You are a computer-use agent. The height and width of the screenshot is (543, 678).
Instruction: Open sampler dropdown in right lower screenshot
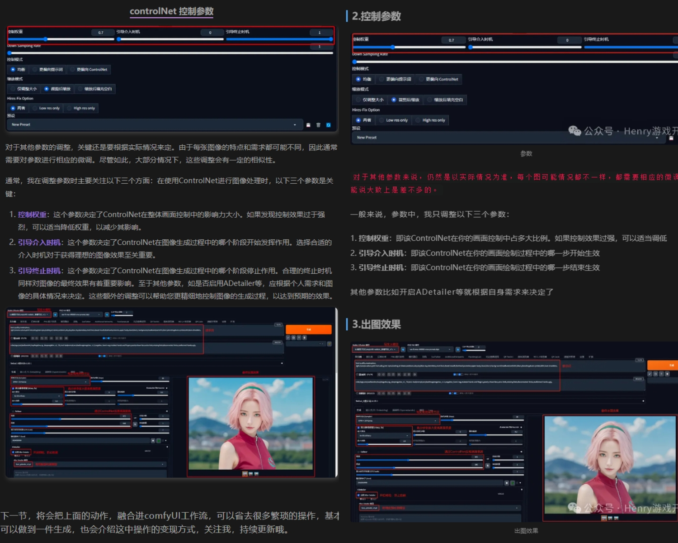397,421
